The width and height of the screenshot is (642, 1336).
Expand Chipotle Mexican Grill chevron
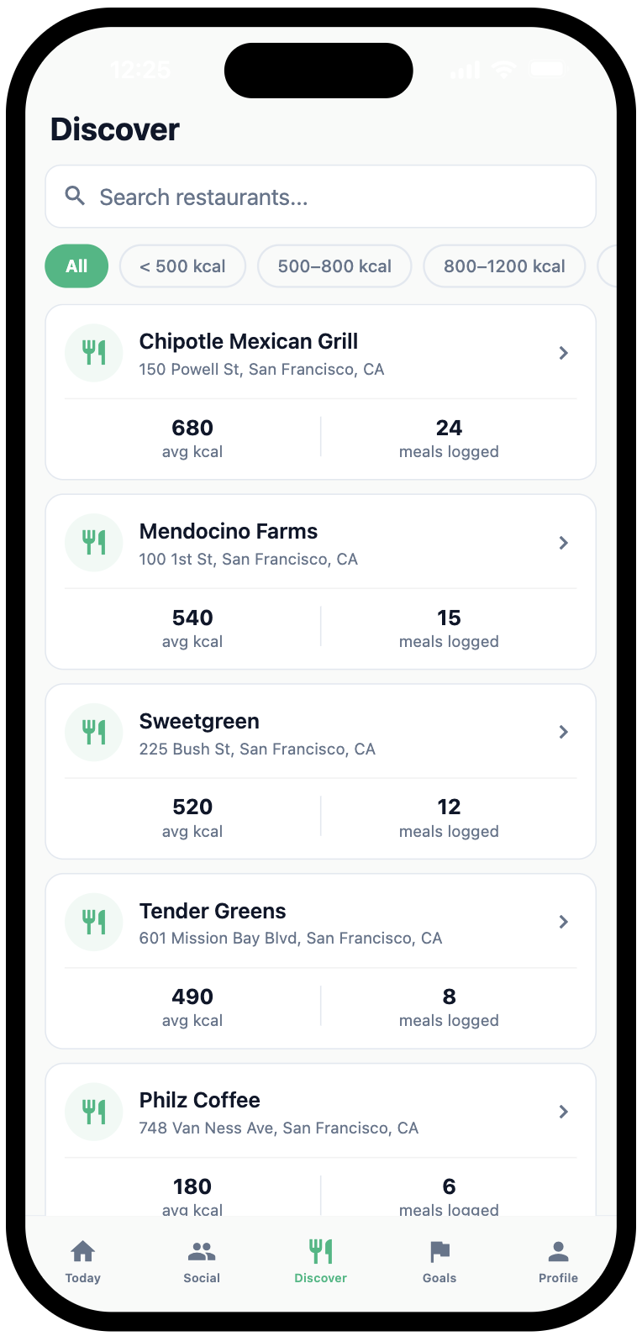tap(564, 353)
